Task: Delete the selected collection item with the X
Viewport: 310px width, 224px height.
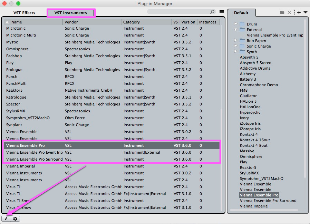Action: click(289, 12)
